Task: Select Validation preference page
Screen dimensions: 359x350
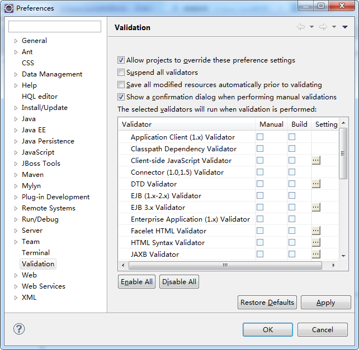Action: tap(38, 264)
